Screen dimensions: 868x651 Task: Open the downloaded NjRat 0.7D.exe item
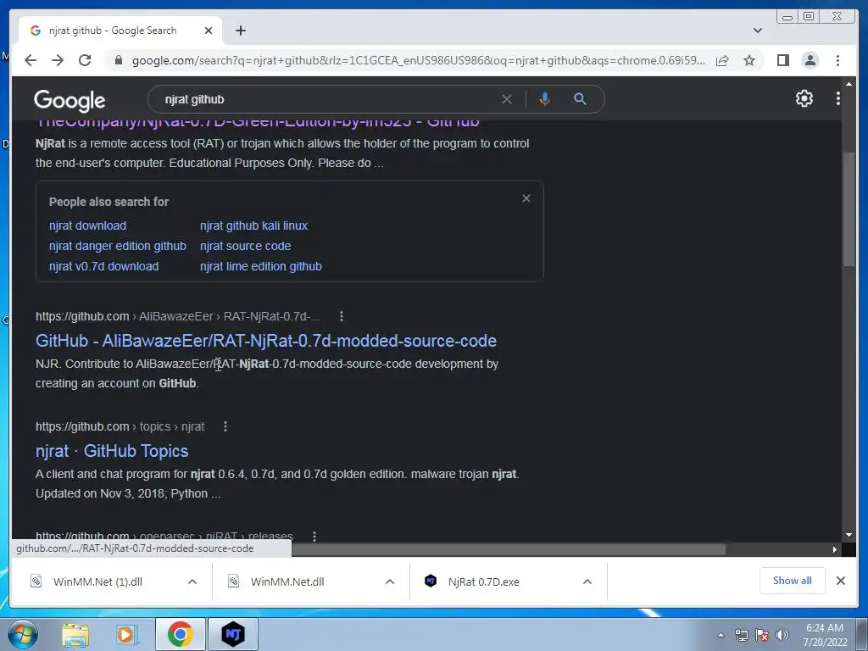click(x=483, y=581)
